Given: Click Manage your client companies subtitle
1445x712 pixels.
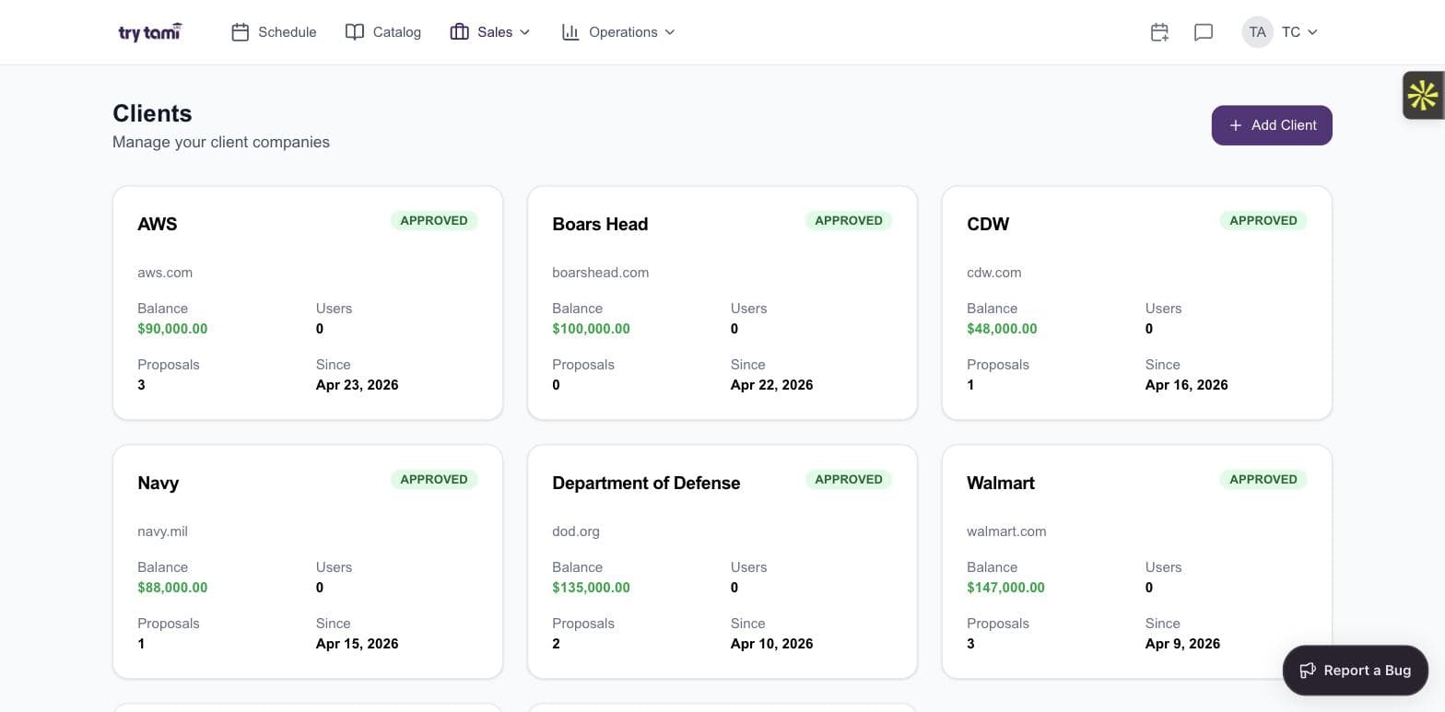Looking at the screenshot, I should pyautogui.click(x=221, y=142).
